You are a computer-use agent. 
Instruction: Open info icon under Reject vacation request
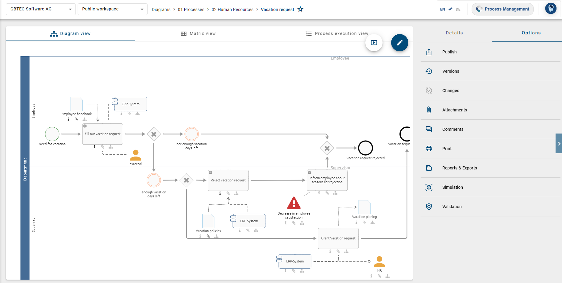coord(220,193)
